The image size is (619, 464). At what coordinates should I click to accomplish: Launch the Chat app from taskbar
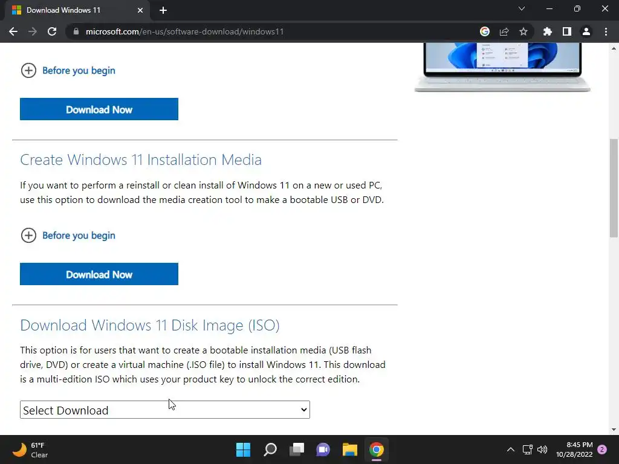(x=323, y=449)
